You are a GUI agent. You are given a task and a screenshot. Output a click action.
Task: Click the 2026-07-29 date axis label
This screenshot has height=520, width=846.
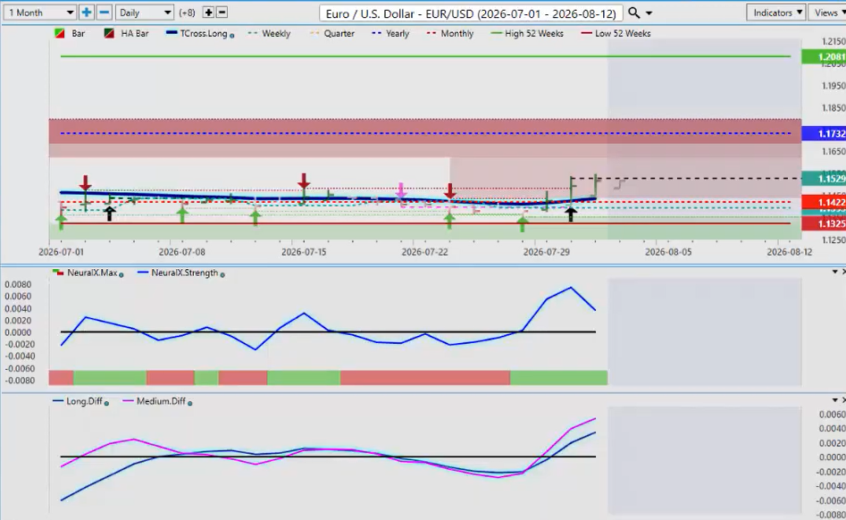pyautogui.click(x=547, y=252)
